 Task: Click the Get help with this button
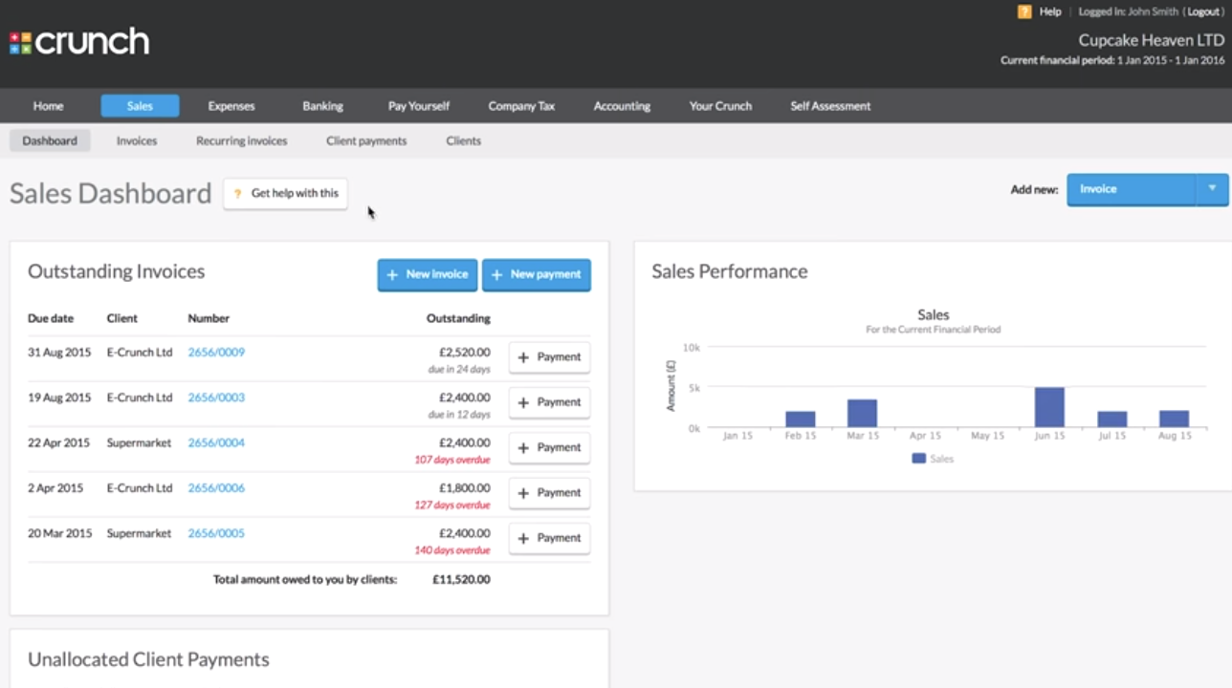coord(285,193)
